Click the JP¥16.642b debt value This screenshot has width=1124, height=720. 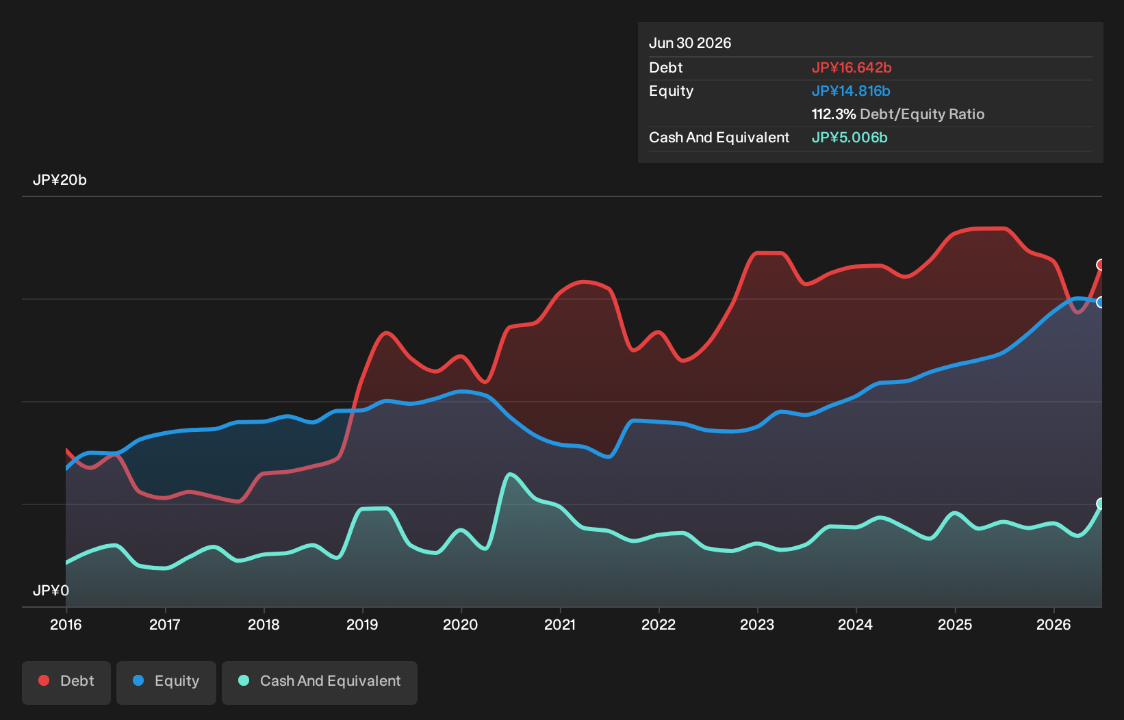852,68
